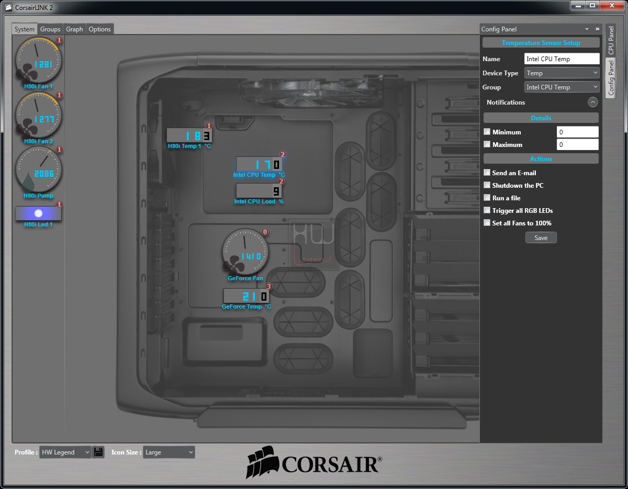Open the Device Type dropdown
The height and width of the screenshot is (489, 628).
coord(562,73)
